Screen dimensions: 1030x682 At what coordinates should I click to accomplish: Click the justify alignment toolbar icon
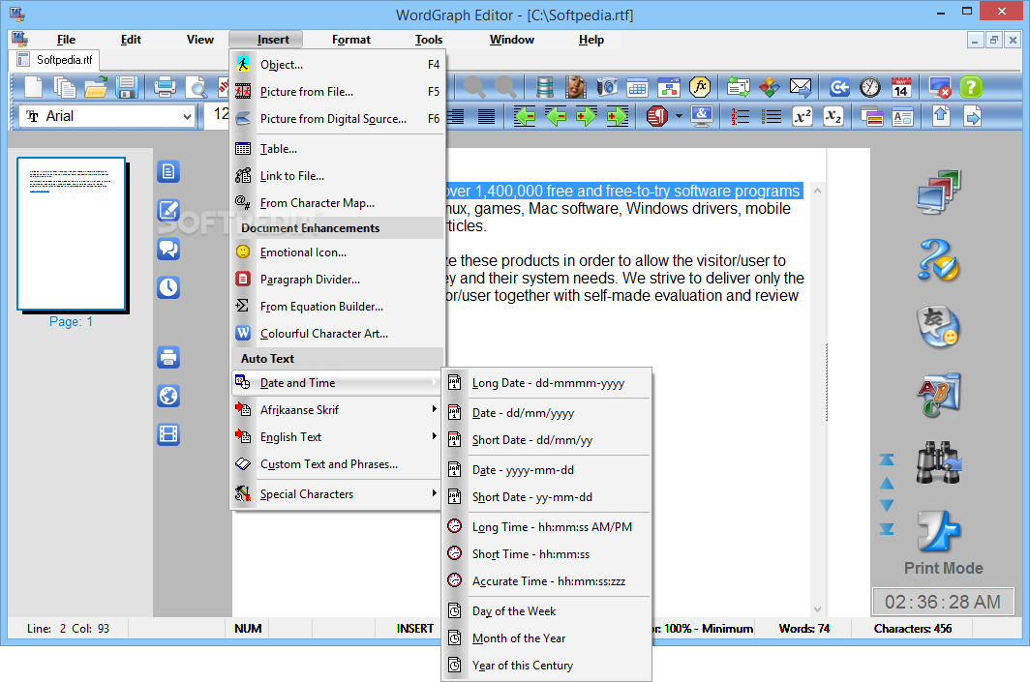click(486, 117)
